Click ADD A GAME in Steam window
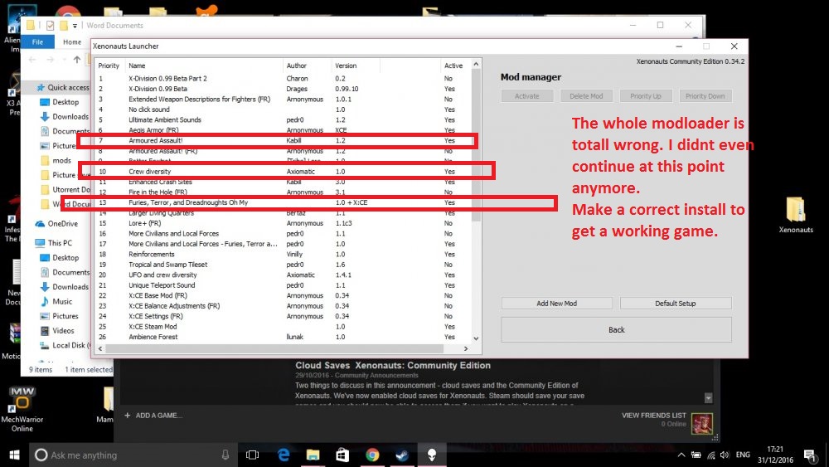 tap(153, 416)
